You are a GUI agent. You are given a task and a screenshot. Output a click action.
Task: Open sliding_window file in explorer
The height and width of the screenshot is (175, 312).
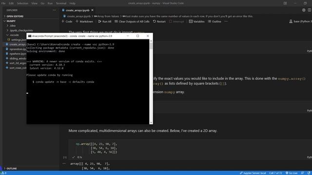[x=16, y=58]
